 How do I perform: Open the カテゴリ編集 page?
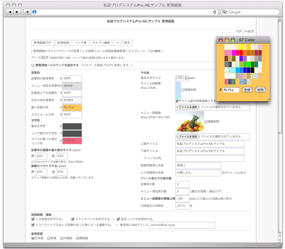[x=101, y=43]
